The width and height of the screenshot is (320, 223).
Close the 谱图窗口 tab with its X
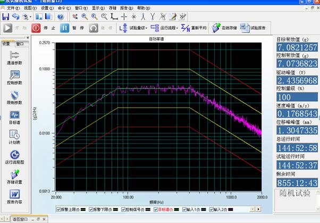[x=44, y=219]
